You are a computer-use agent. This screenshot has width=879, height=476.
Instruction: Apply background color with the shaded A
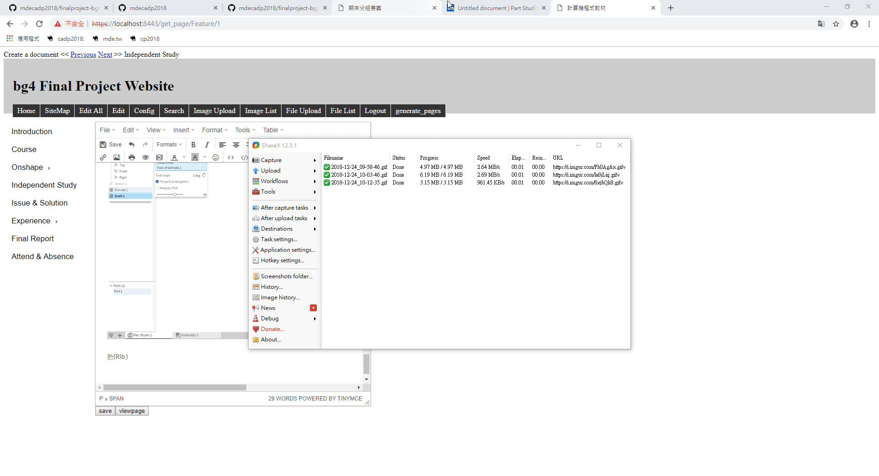195,157
